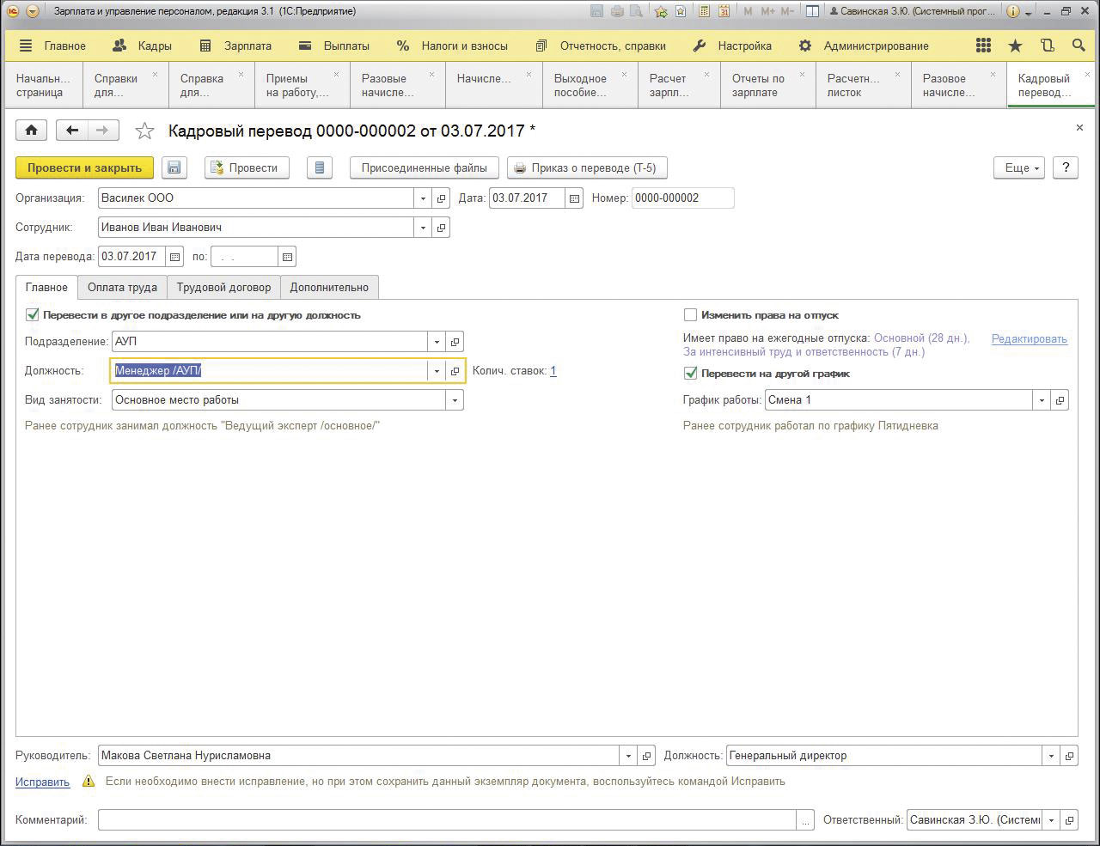Expand the Вид занятости dropdown
This screenshot has width=1100, height=846.
click(454, 400)
